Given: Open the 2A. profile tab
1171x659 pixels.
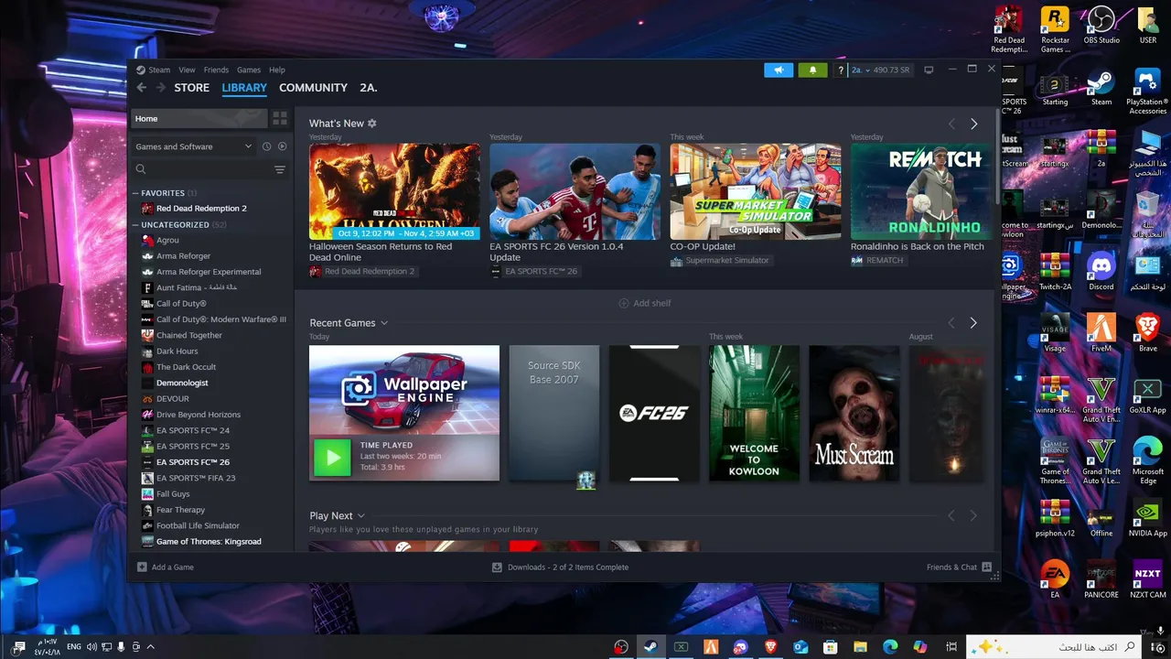Looking at the screenshot, I should [369, 88].
